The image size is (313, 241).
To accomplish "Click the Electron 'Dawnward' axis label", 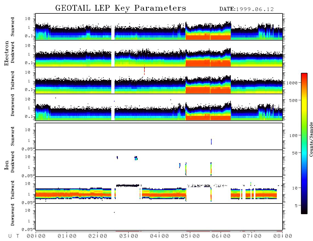I will 13,105.
